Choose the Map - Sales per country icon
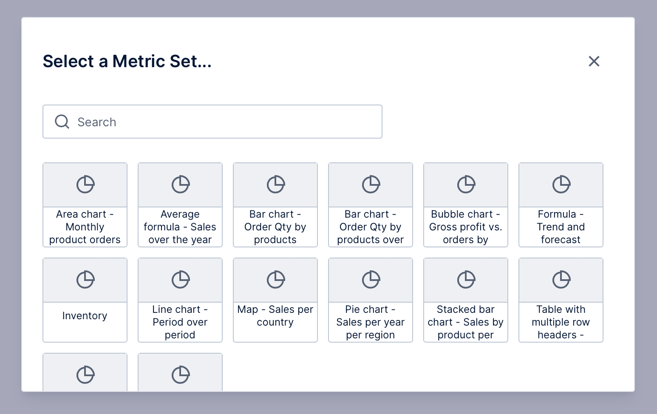 click(x=275, y=280)
